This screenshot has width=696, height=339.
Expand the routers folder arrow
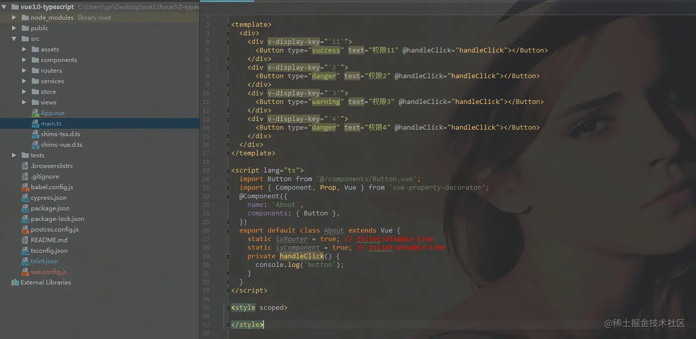click(x=24, y=71)
